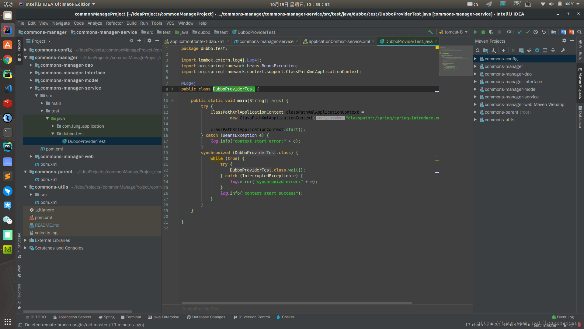Click the editor horizontal scrollbar
Viewport: 584px width, 329px height.
click(x=297, y=303)
